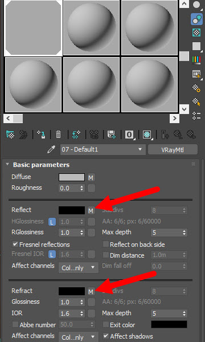Click the Roughness map slot button
Screen dimensions: 205x342
pos(91,188)
